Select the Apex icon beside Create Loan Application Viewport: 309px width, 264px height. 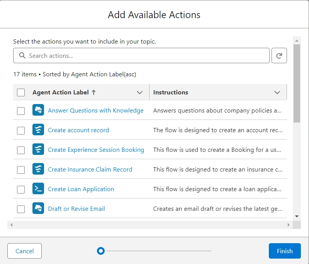(x=38, y=189)
